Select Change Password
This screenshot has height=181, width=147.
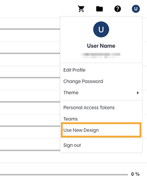(83, 81)
